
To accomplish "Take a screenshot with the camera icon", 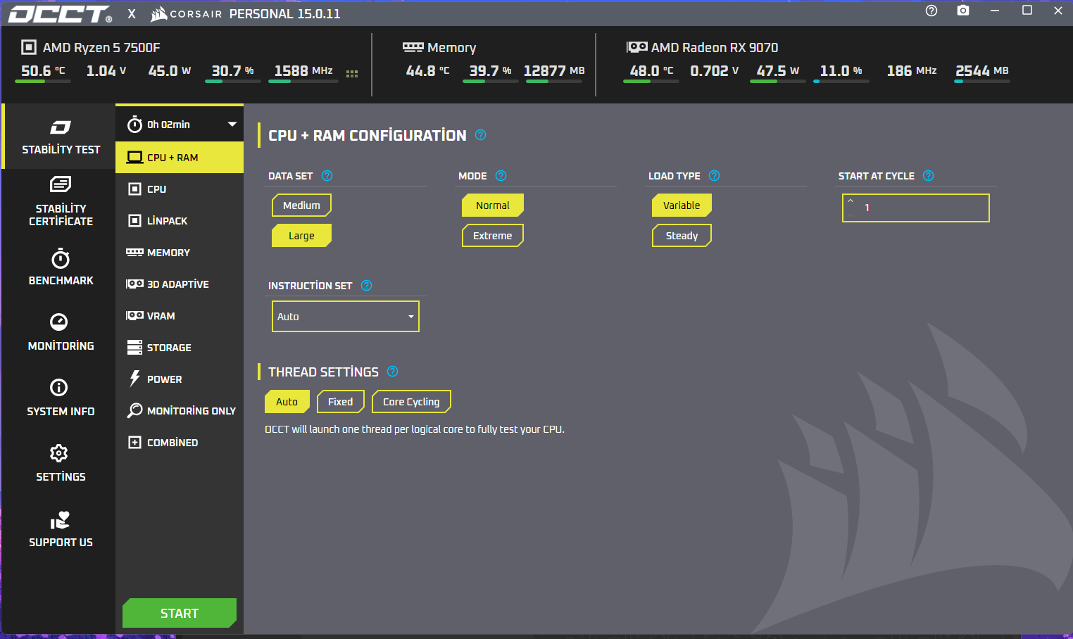I will coord(963,11).
